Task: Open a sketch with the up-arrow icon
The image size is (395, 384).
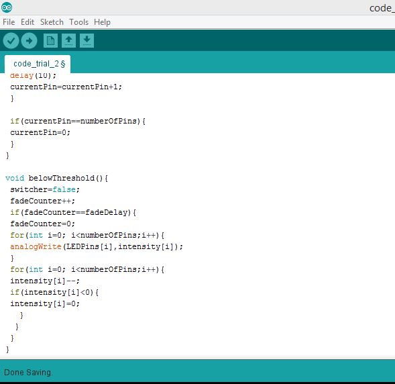Action: point(69,40)
